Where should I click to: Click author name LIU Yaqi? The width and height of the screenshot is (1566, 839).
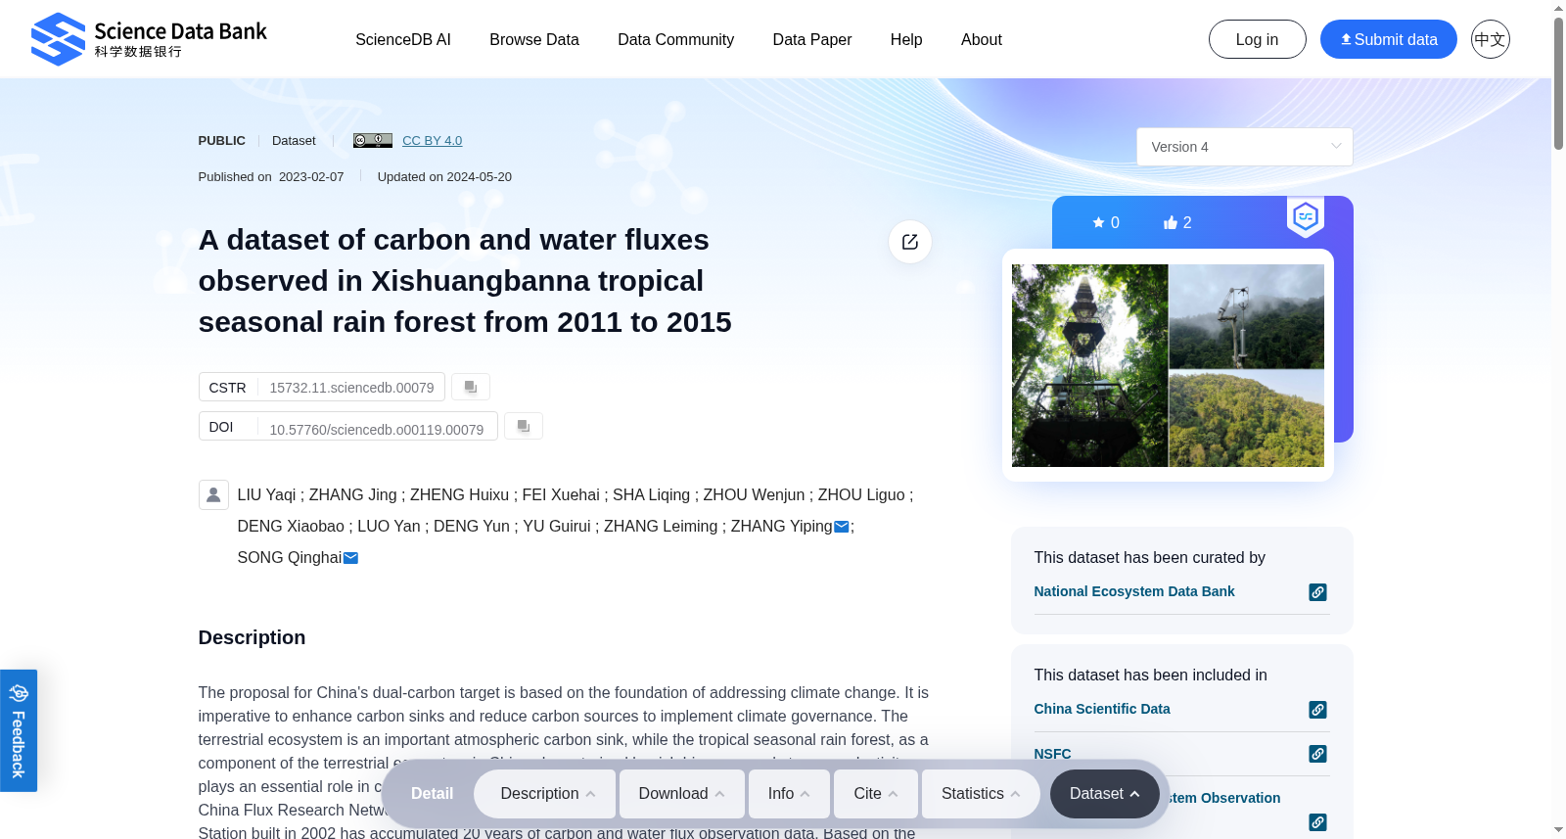pos(266,495)
